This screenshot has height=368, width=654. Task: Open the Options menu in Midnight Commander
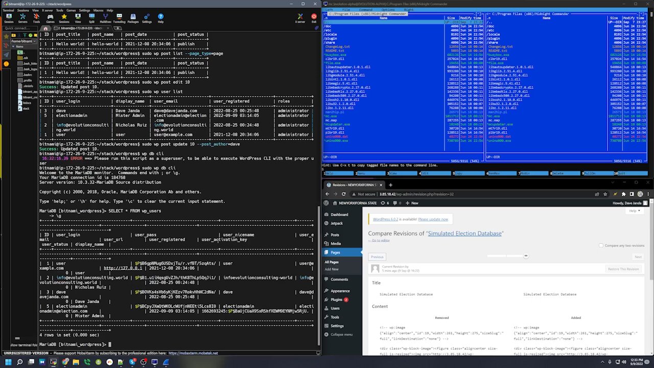pos(388,10)
